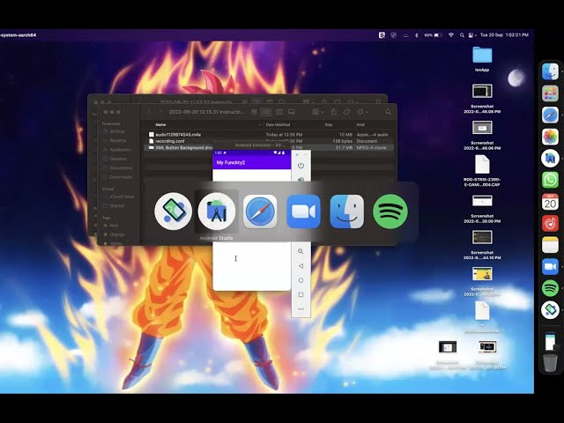
Task: Select the audio1129974545.m4a file
Action: [x=268, y=135]
